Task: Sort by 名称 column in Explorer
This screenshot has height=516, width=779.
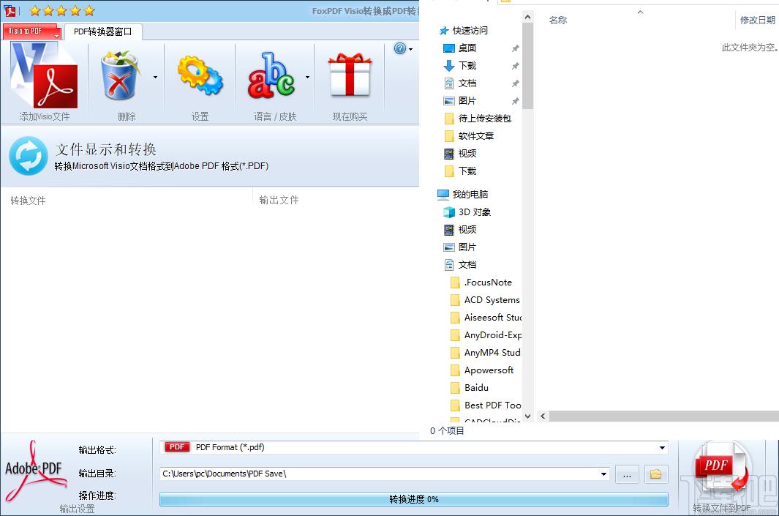Action: click(558, 20)
